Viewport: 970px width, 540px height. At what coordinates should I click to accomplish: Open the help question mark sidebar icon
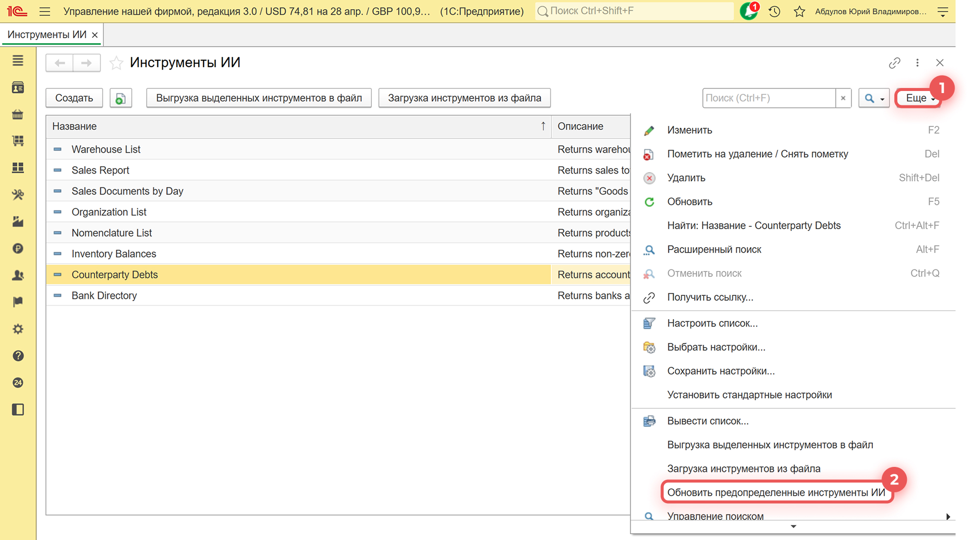coord(18,356)
